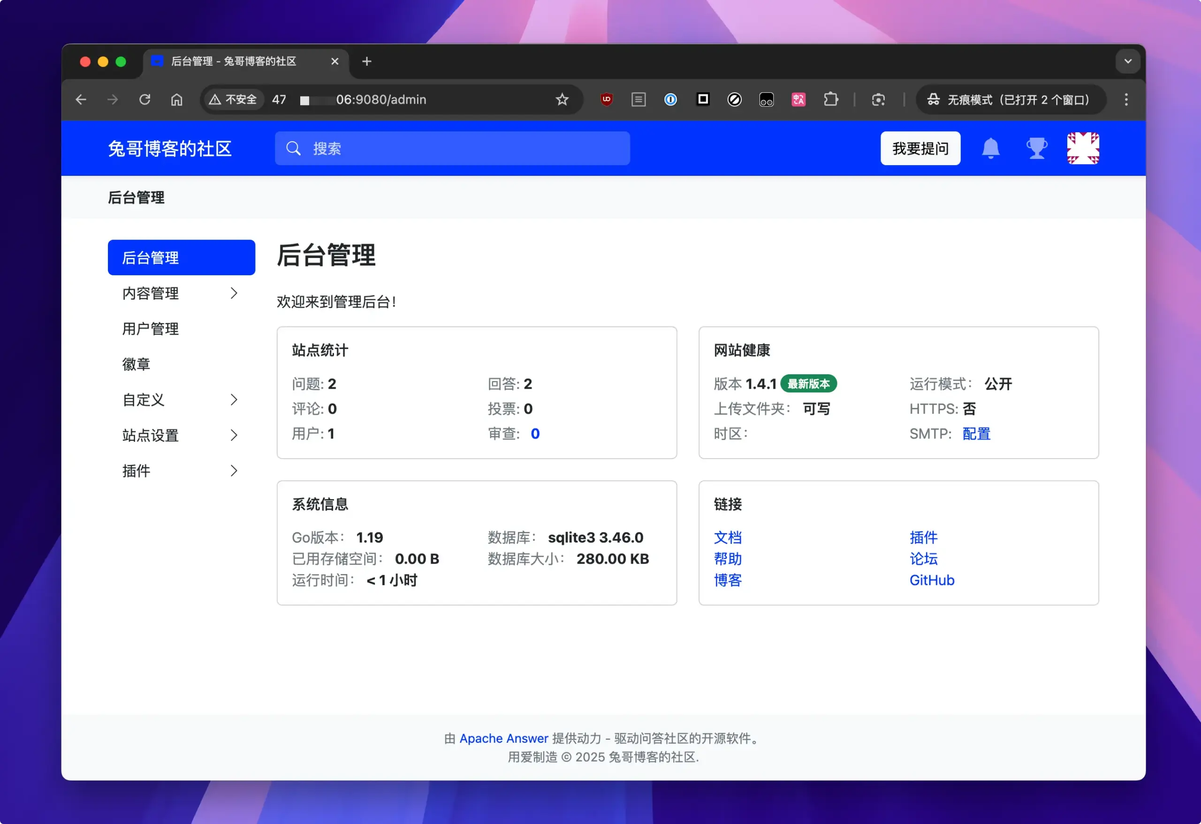Image resolution: width=1201 pixels, height=824 pixels.
Task: Click the browser extensions puzzle icon
Action: (830, 99)
